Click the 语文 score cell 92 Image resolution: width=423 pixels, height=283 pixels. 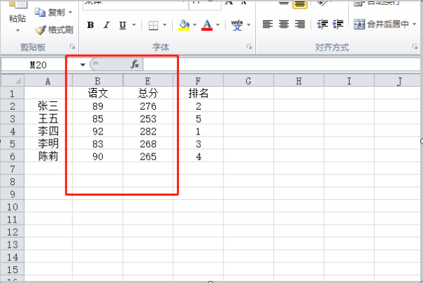tap(98, 132)
